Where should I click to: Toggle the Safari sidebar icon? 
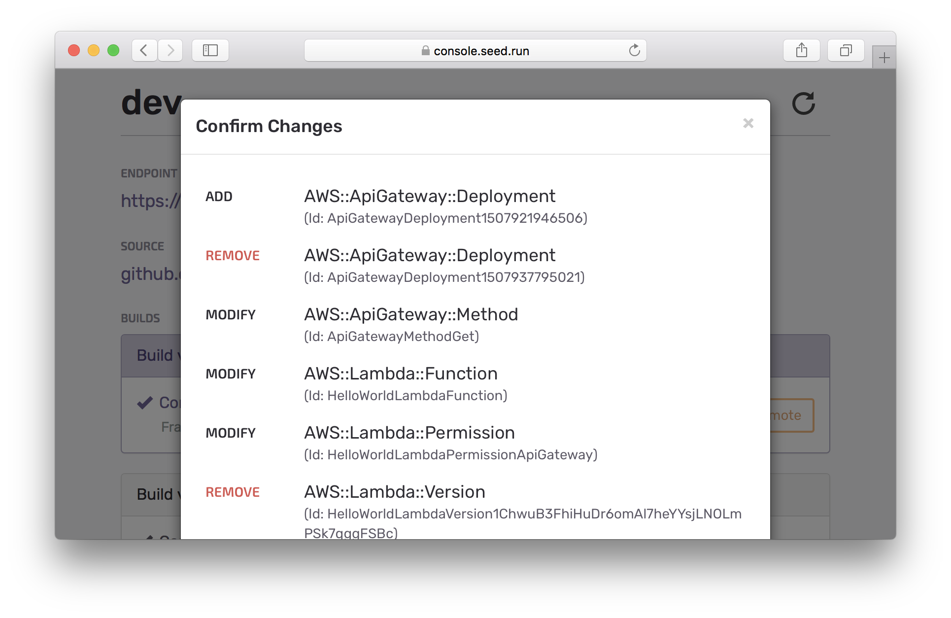pyautogui.click(x=210, y=50)
